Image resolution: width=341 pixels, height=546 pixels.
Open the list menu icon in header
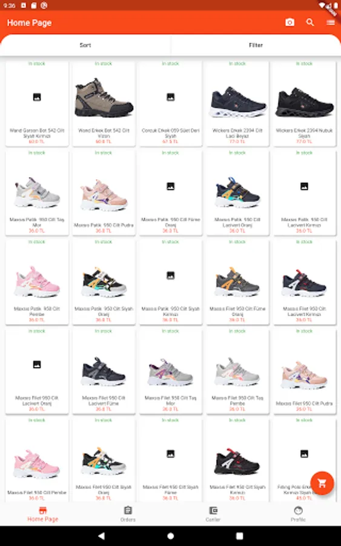tap(331, 22)
